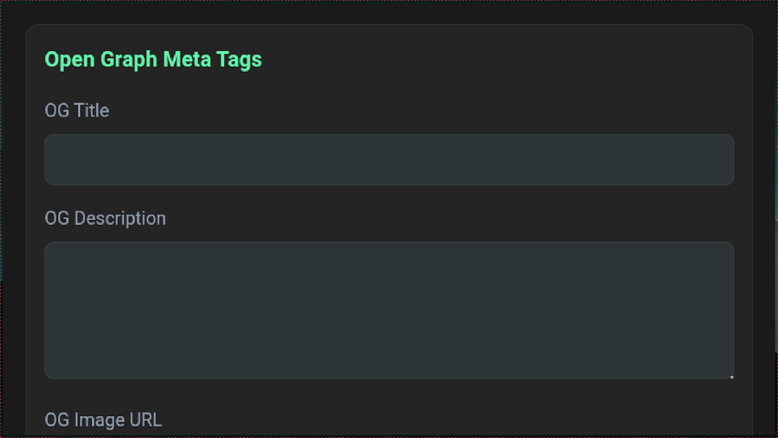Screen dimensions: 778x438
Task: Click the "Open Graph Meta Tags" heading
Action: [x=153, y=59]
